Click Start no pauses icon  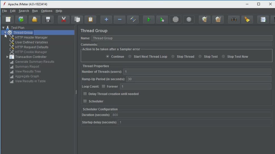tap(162, 19)
